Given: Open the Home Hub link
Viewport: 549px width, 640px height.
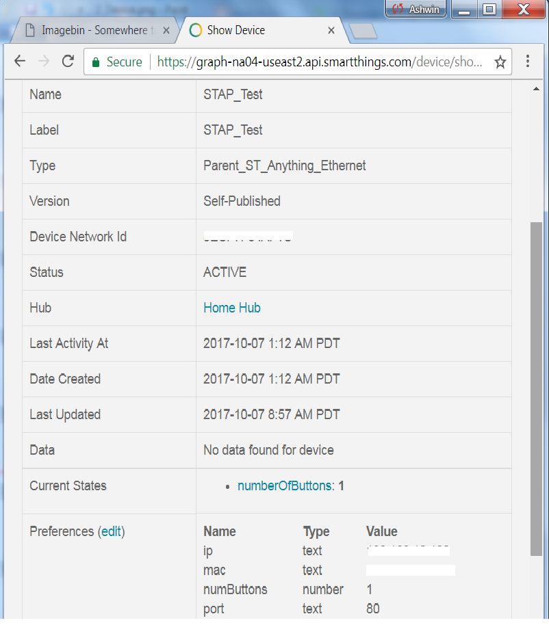Looking at the screenshot, I should tap(232, 308).
